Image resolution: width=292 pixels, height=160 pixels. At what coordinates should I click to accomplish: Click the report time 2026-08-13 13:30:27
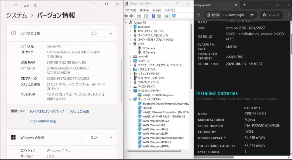[x=244, y=64]
